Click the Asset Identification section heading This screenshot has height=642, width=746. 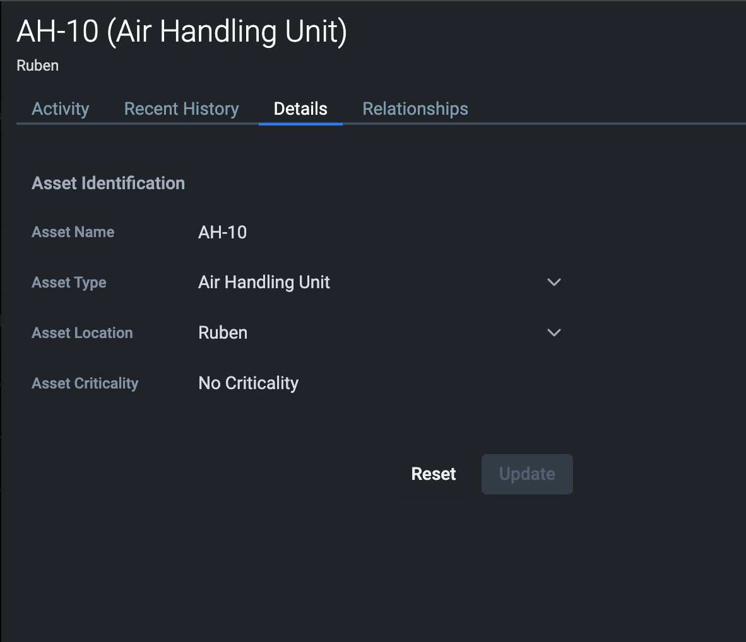109,184
